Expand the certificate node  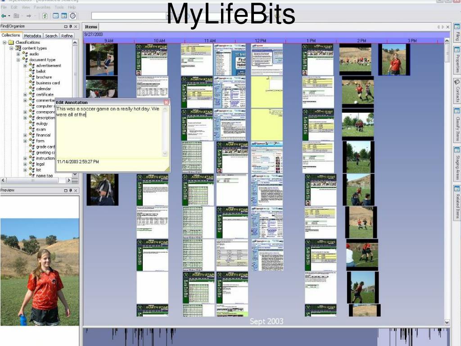coord(25,95)
